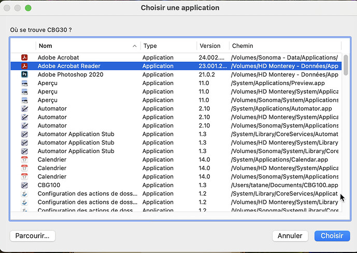Confirm selection with the Choisir button
Image resolution: width=357 pixels, height=253 pixels.
[332, 236]
